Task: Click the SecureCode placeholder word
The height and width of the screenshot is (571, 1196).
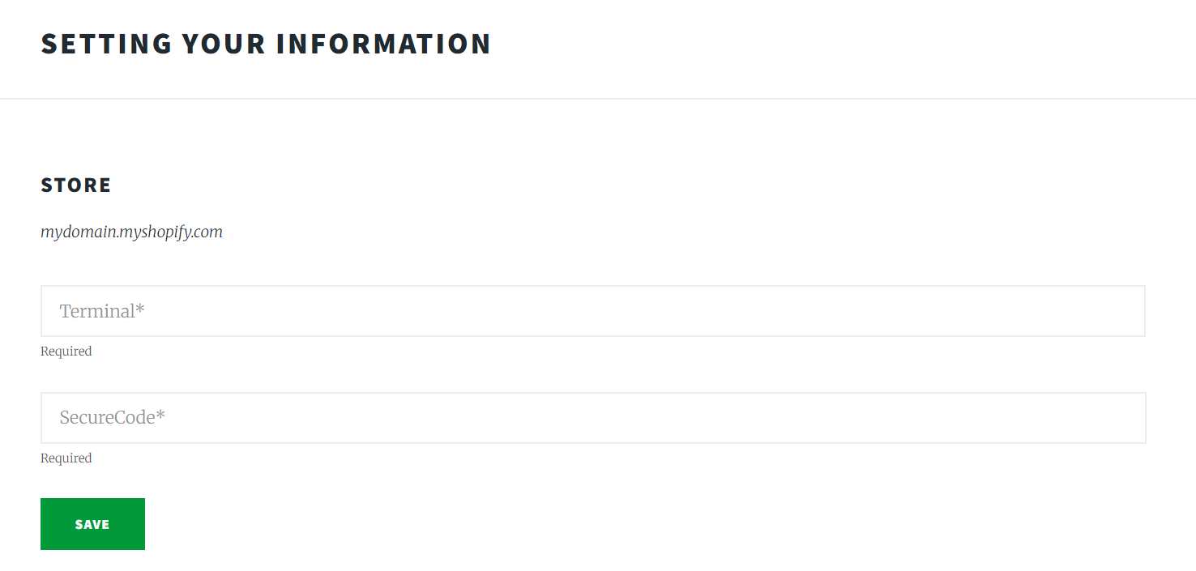Action: [107, 418]
